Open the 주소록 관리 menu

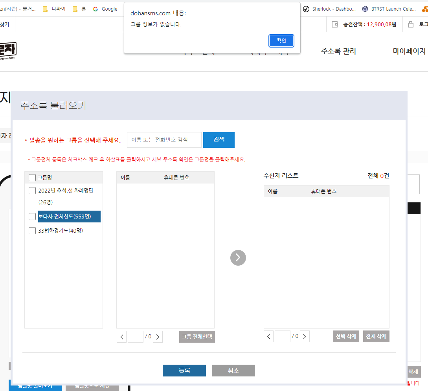tap(338, 51)
